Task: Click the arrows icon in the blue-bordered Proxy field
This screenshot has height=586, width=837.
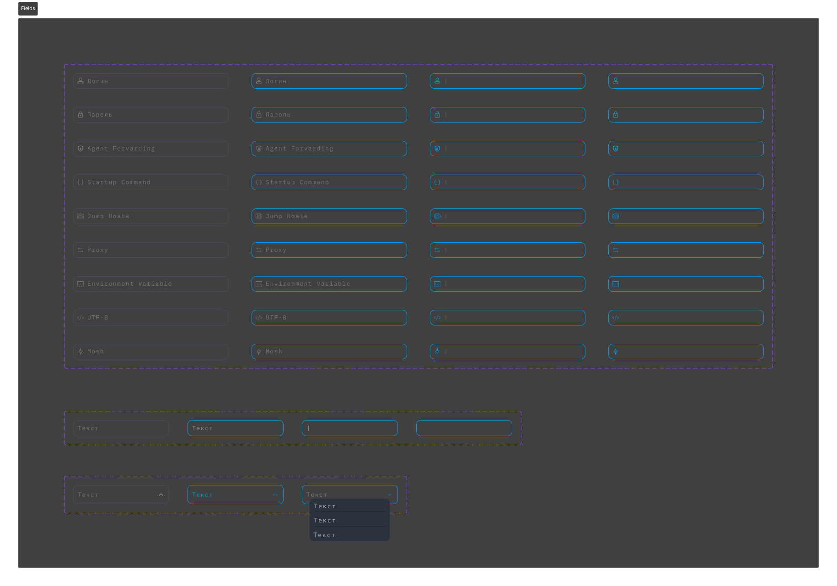Action: click(259, 250)
